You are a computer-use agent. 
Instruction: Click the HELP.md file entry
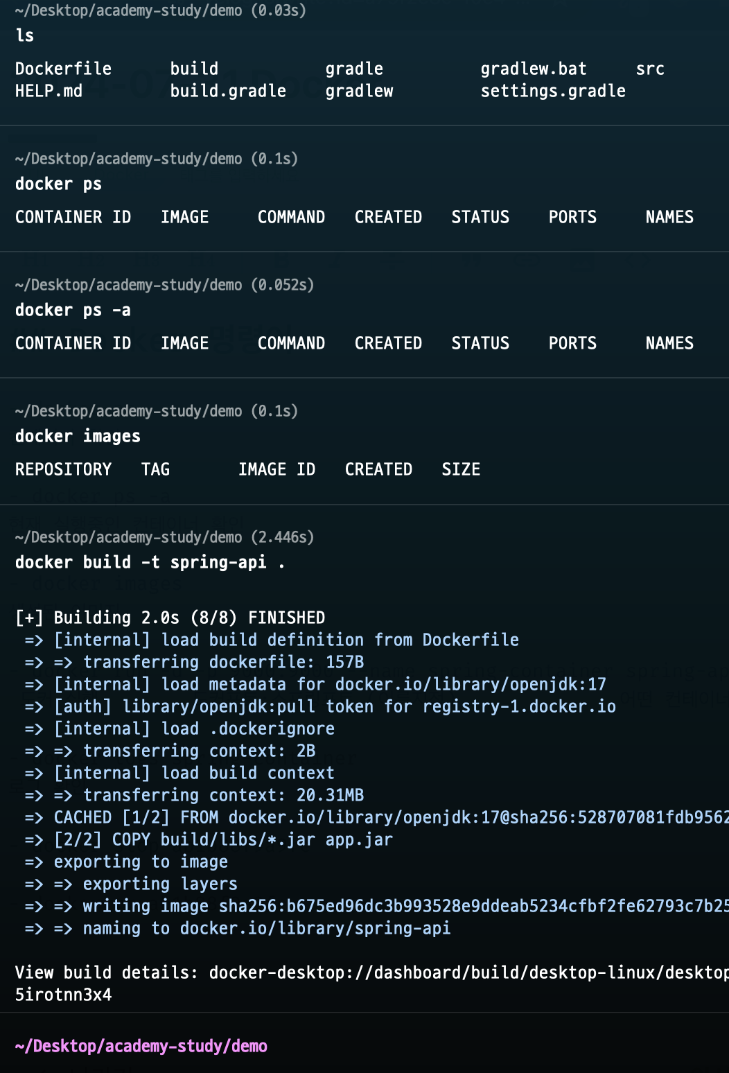tap(50, 90)
